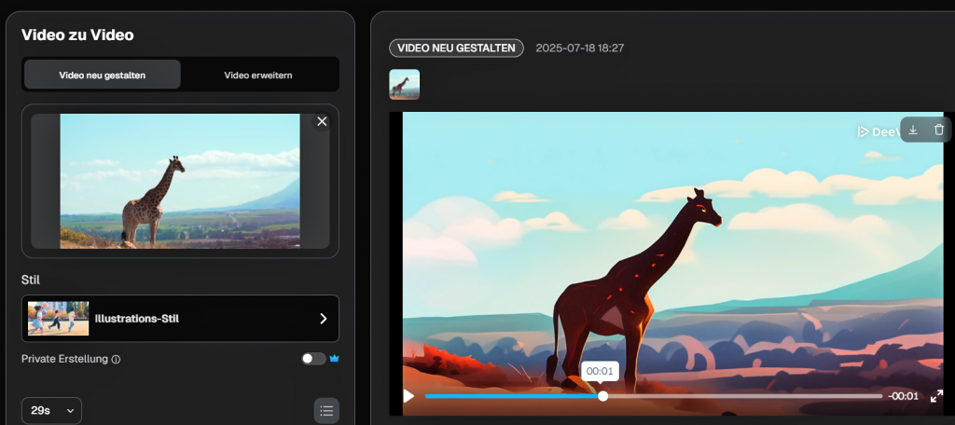This screenshot has width=955, height=425.
Task: Click the VIDEO NEU GESTALTEN badge label
Action: 456,48
